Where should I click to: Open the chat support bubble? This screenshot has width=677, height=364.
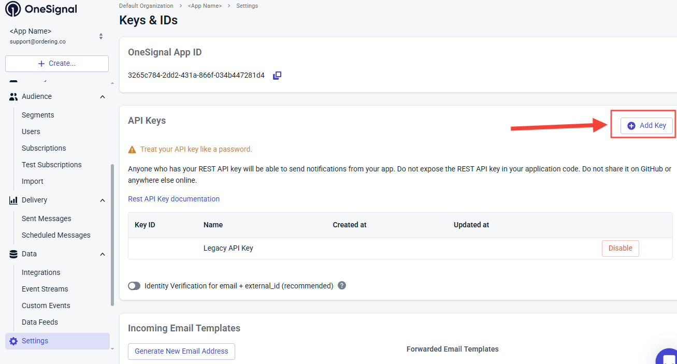pos(668,357)
